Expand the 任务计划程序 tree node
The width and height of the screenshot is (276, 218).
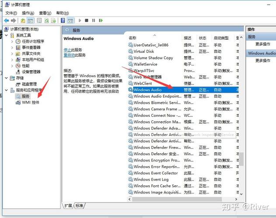12,41
